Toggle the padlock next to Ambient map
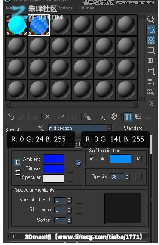This screenshot has width=159, height=245. pos(78,163)
